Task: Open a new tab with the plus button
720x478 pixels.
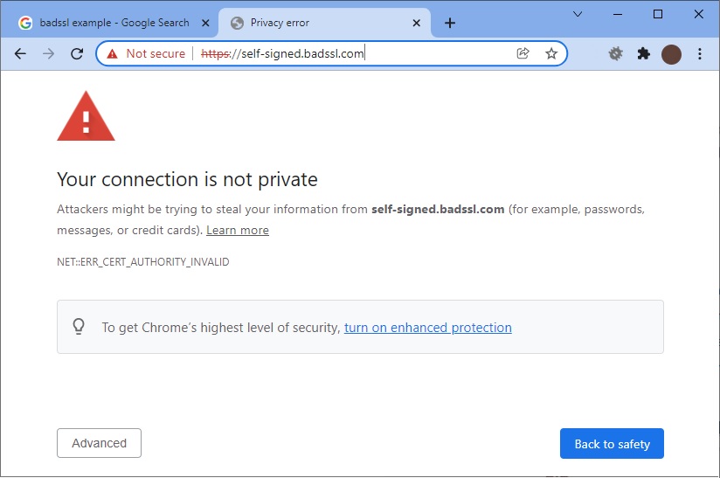Action: 450,23
